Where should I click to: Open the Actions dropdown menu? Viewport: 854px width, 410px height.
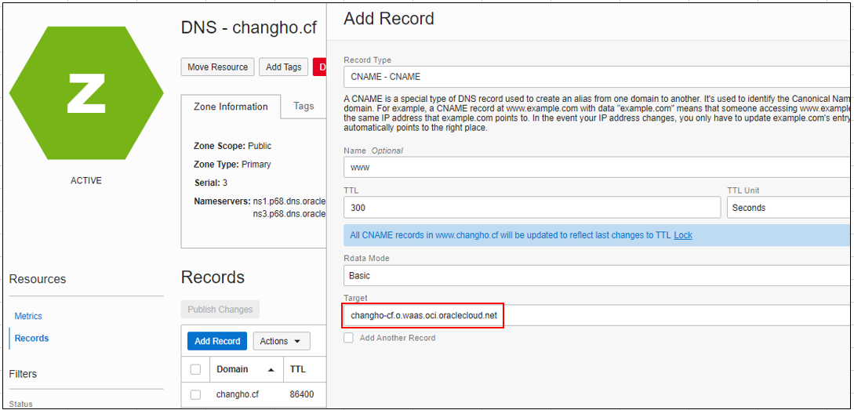coord(281,341)
